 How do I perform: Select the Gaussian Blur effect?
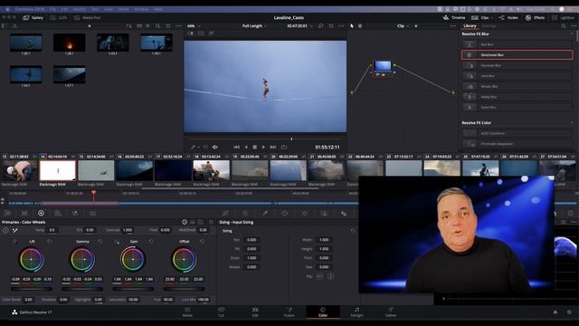click(x=517, y=65)
